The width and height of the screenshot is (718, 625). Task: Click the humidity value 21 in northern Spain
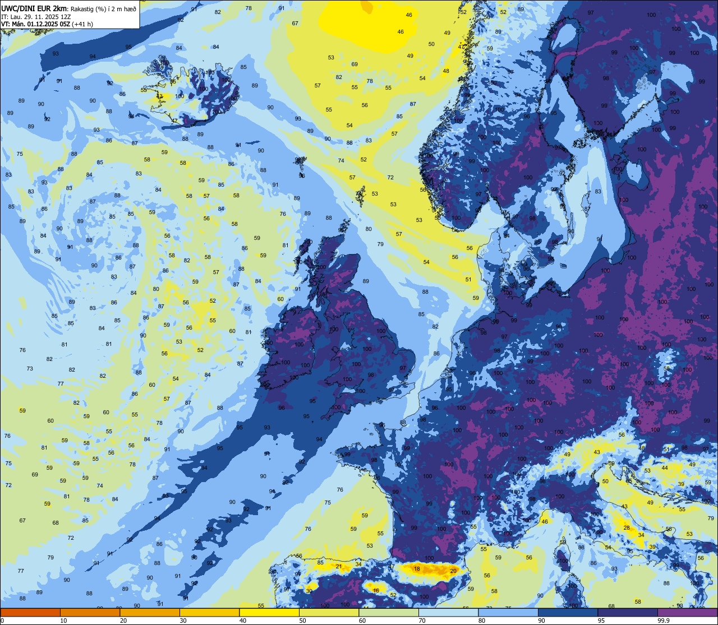click(339, 566)
